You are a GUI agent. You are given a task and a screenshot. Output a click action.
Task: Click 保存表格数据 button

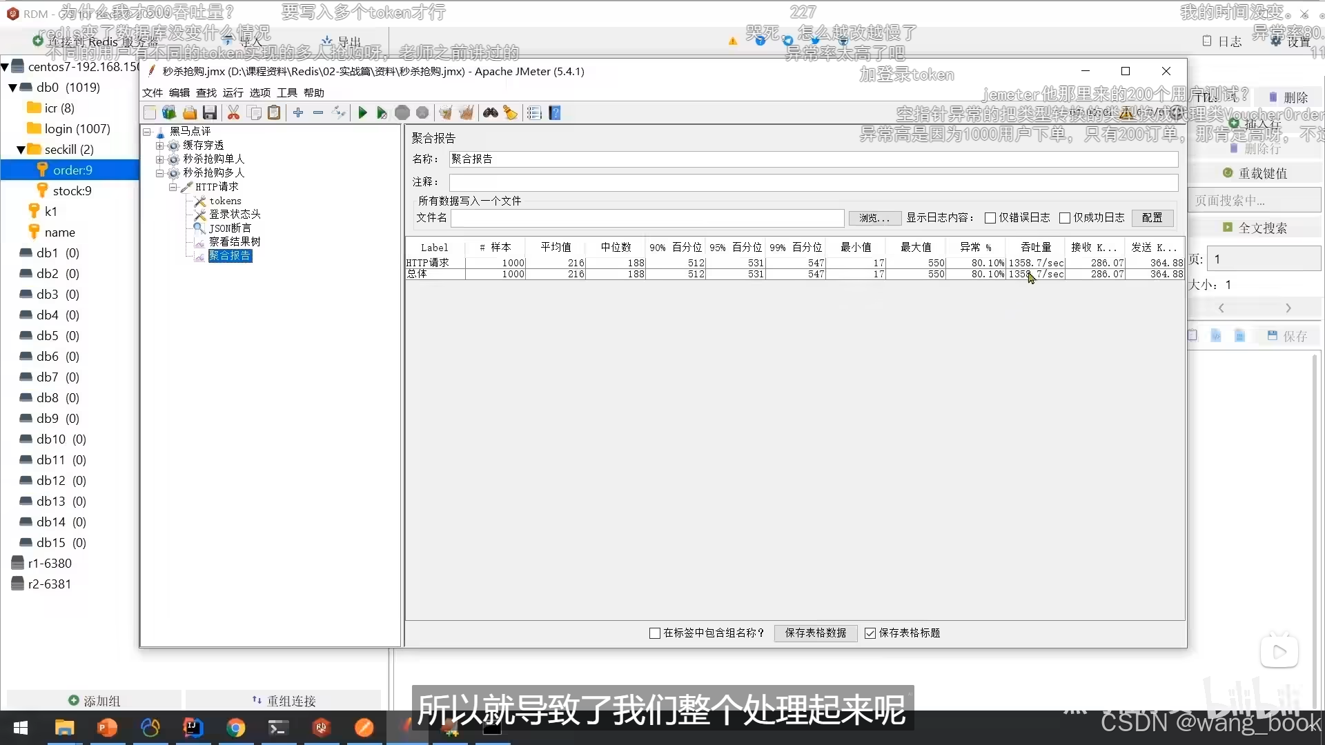tap(816, 633)
